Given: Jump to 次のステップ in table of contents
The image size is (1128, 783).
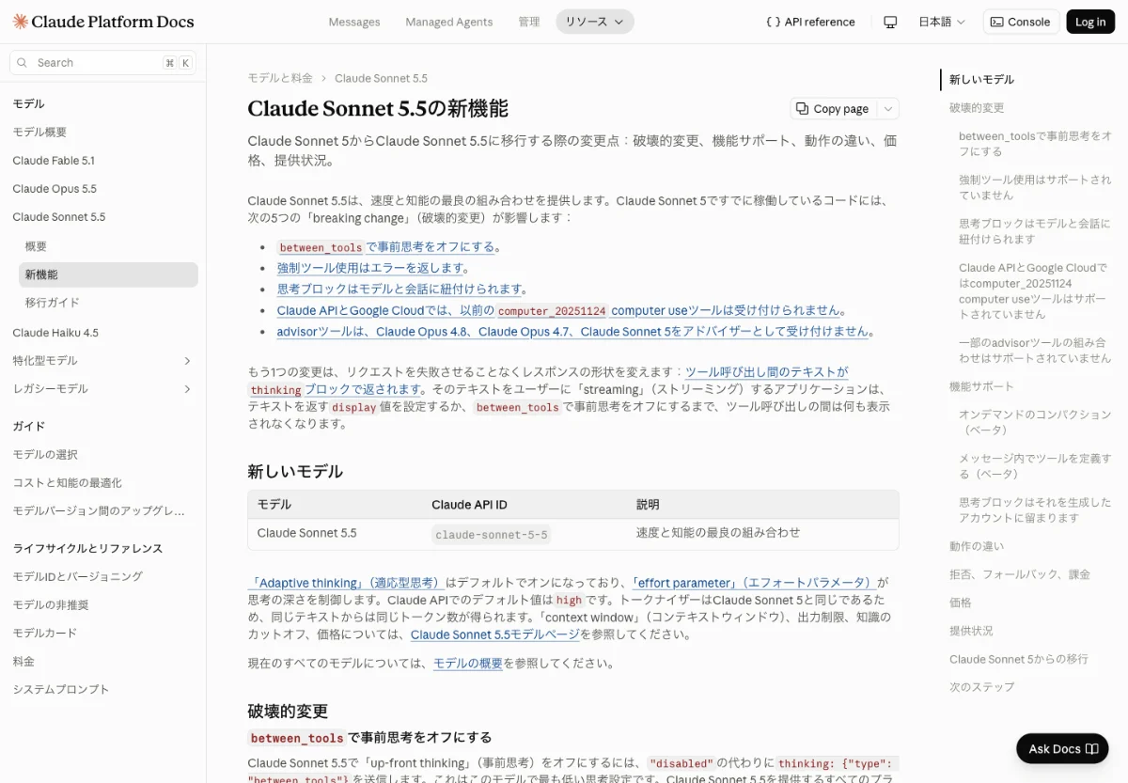Looking at the screenshot, I should (x=981, y=687).
